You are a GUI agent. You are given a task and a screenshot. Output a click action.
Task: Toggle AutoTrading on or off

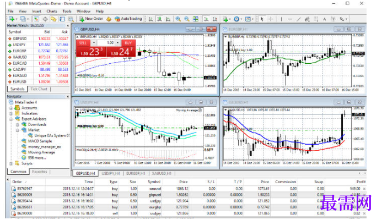128,19
